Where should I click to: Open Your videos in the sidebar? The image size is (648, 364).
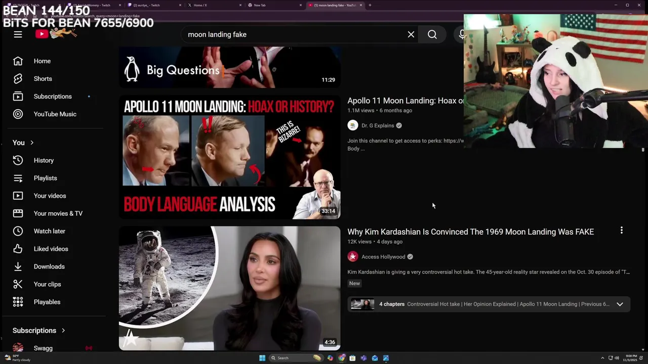(53, 196)
